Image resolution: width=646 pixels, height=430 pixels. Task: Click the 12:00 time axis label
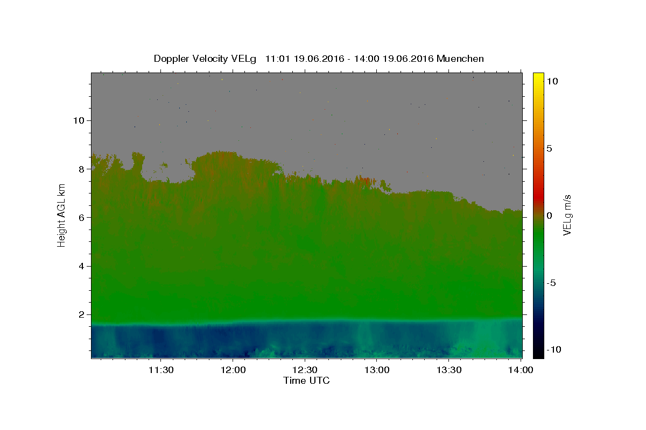click(233, 370)
